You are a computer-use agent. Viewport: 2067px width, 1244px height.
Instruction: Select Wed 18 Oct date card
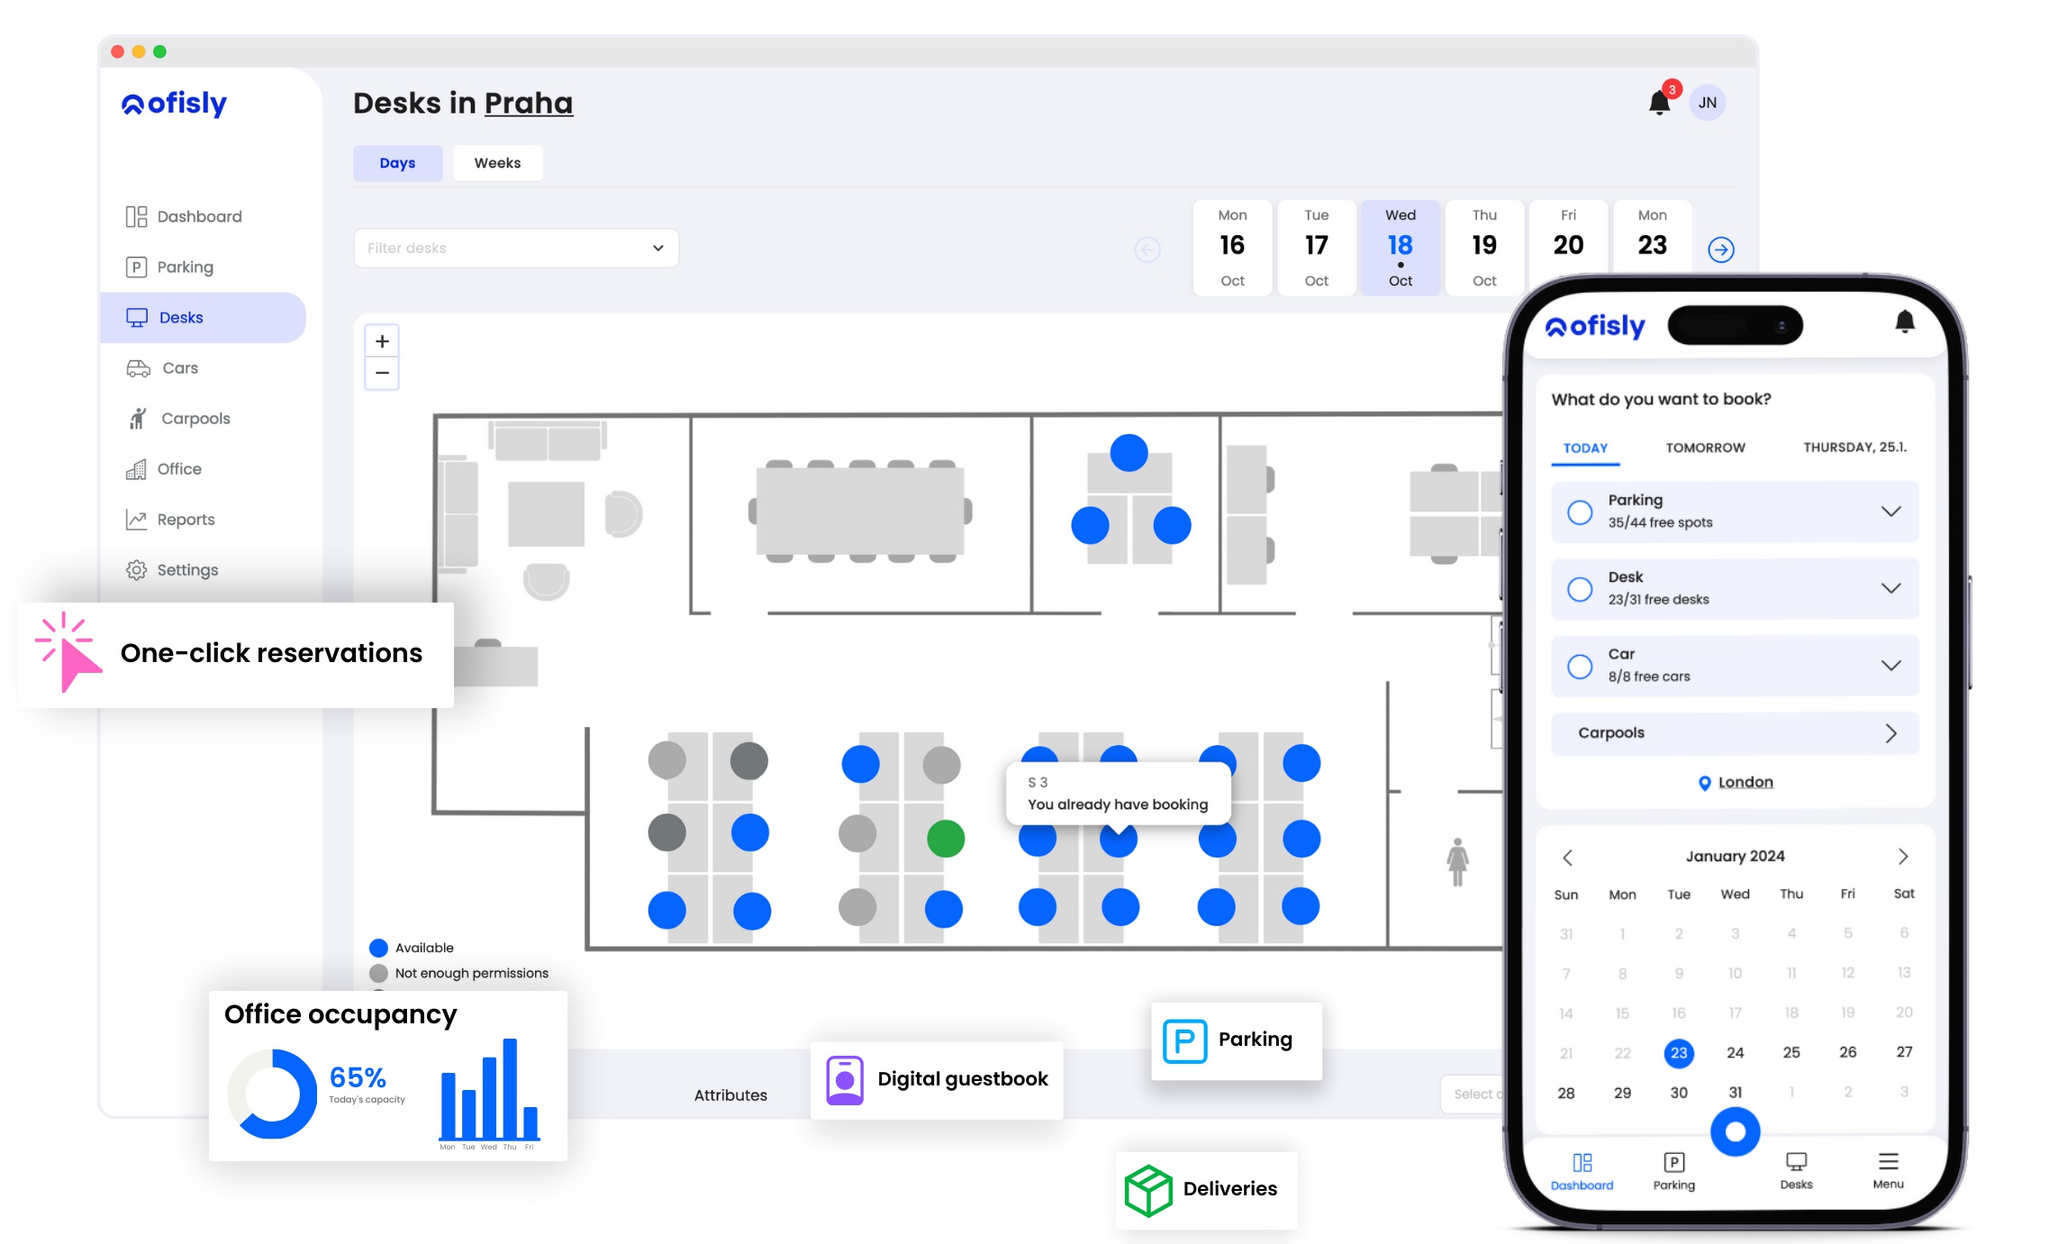1401,248
